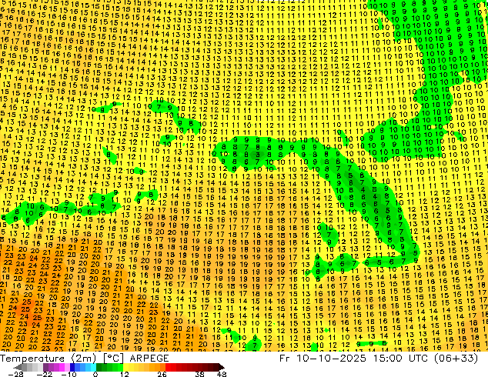Click the '12' value below the legend colorbar
The image size is (488, 377).
click(125, 374)
